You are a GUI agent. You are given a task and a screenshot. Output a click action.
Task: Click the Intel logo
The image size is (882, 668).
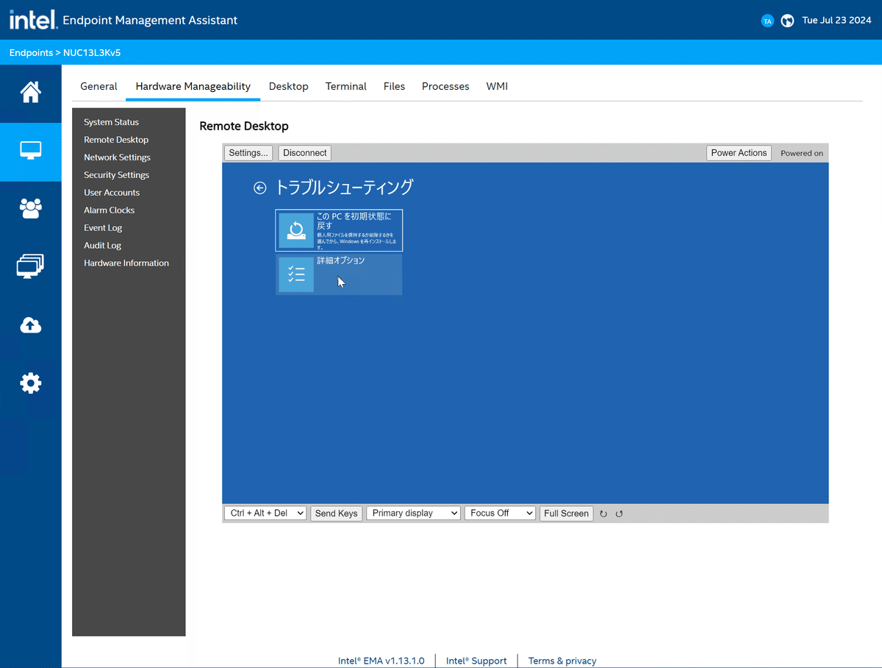coord(33,20)
